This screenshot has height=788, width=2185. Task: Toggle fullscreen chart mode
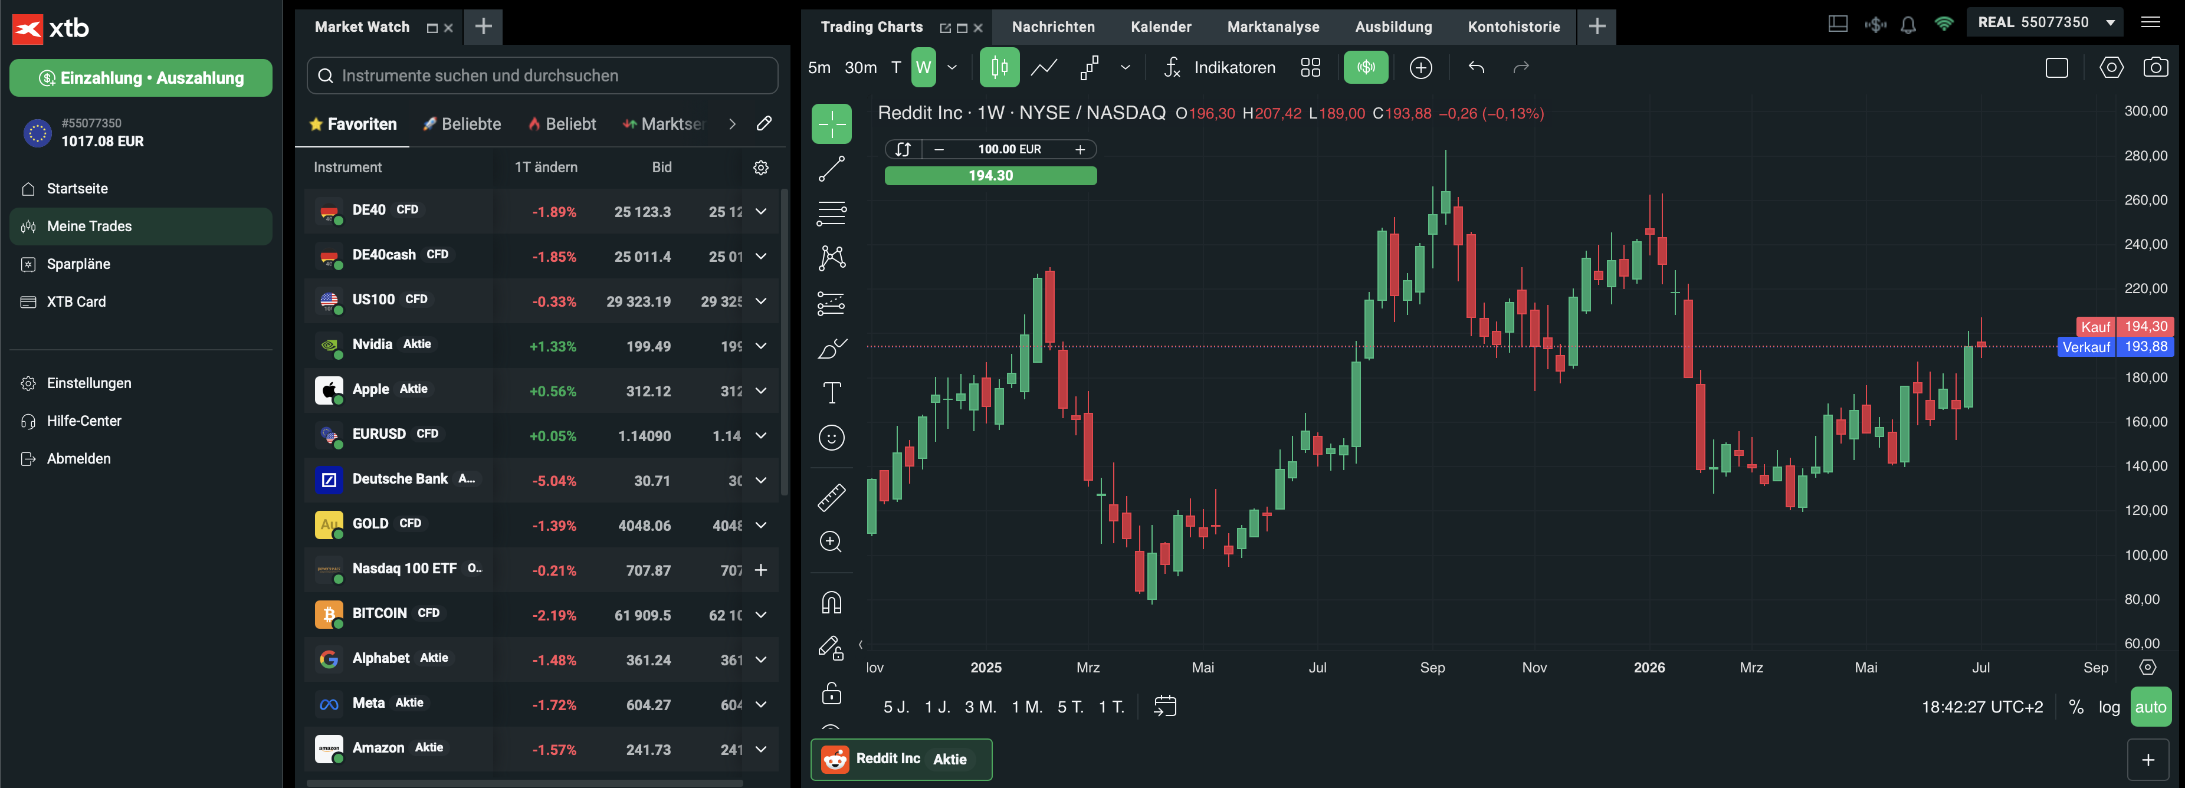pos(2057,68)
